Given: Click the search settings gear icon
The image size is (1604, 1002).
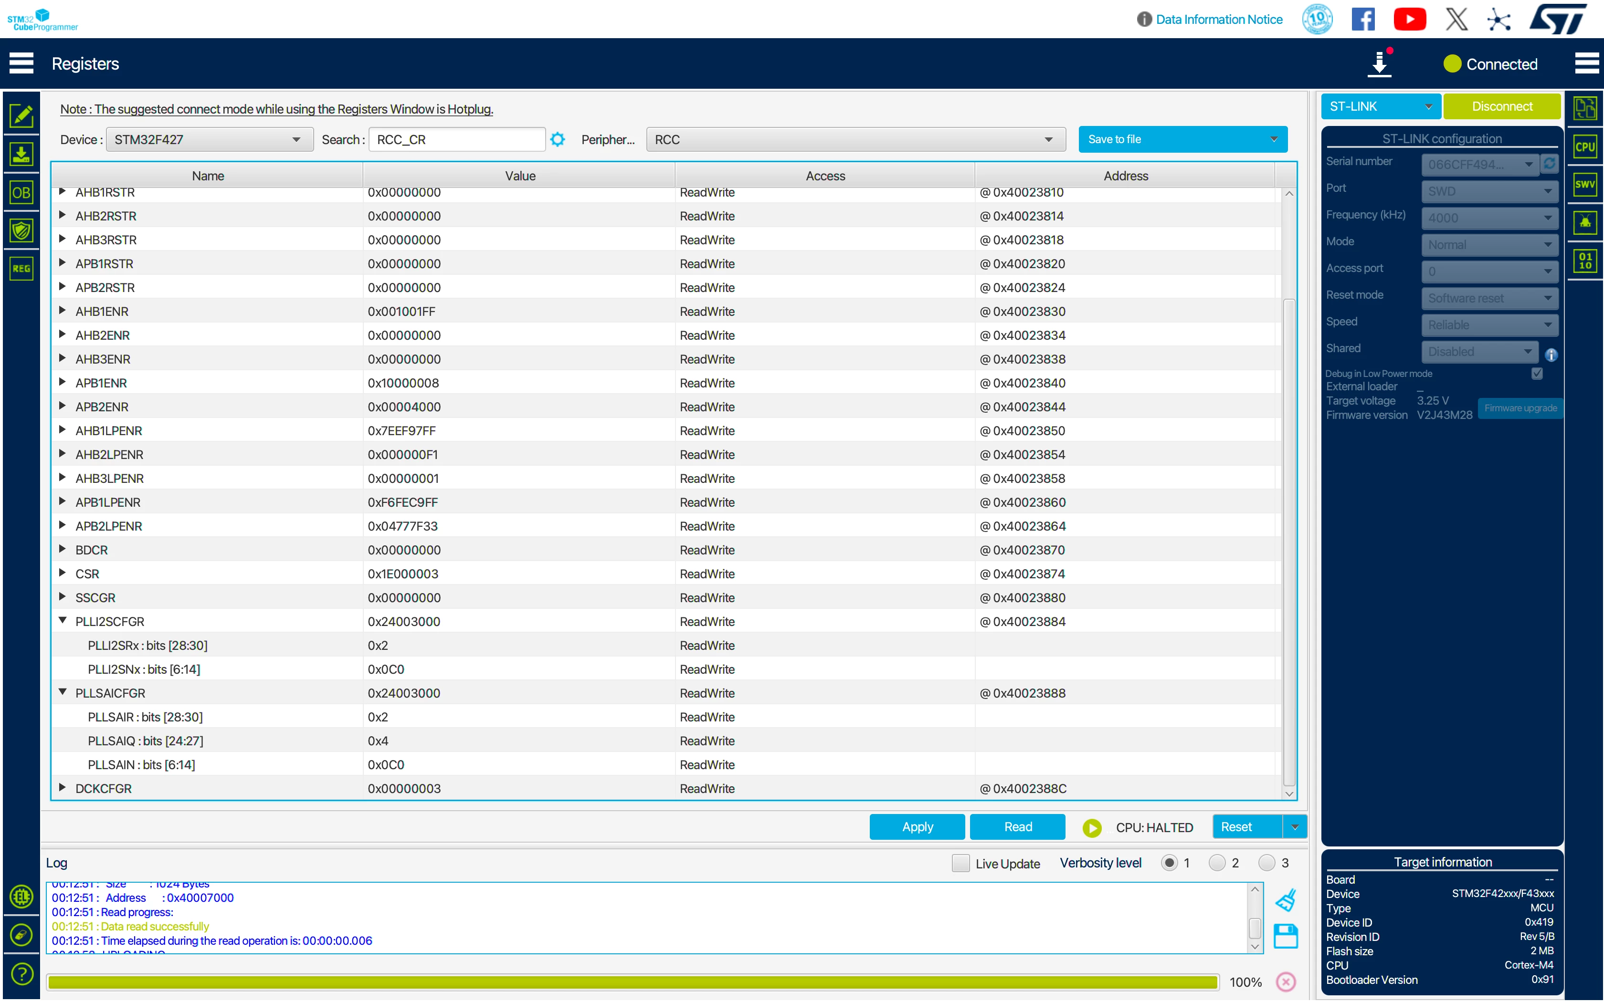Looking at the screenshot, I should 558,139.
